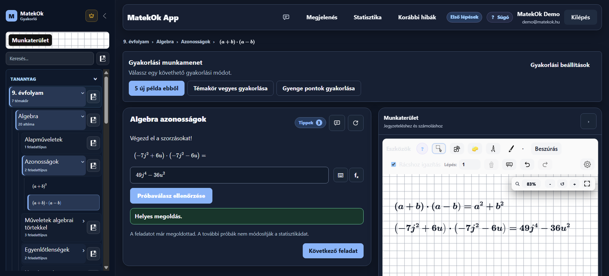Click the Beszúrás insert button
The height and width of the screenshot is (276, 609).
click(x=546, y=149)
